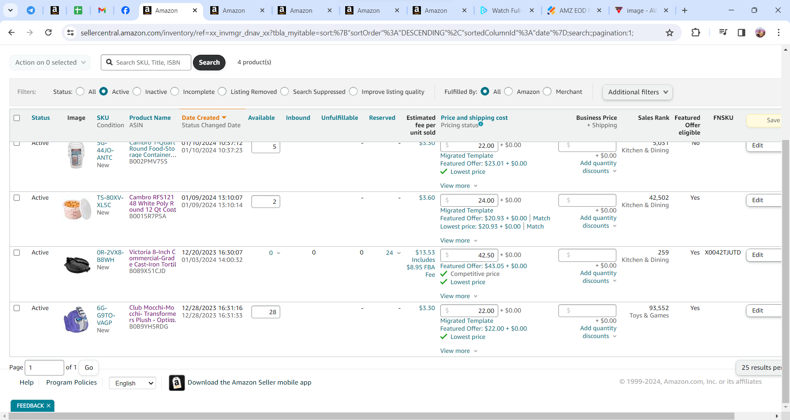Image resolution: width=790 pixels, height=420 pixels.
Task: Edit the Victoria tortilla press listing
Action: pos(763,255)
